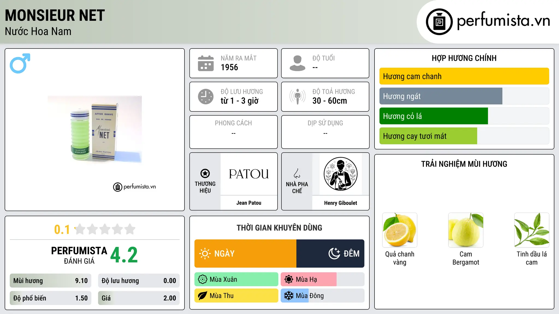Click the Giá 2.00 score row

tap(139, 298)
